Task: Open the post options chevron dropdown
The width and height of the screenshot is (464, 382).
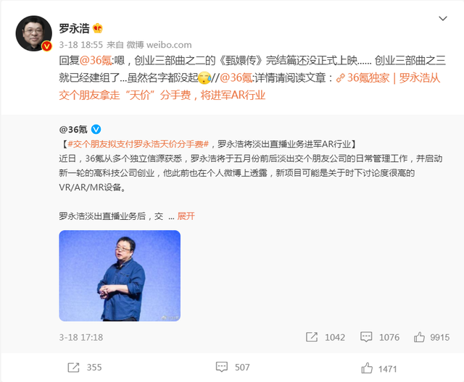Action: (443, 19)
